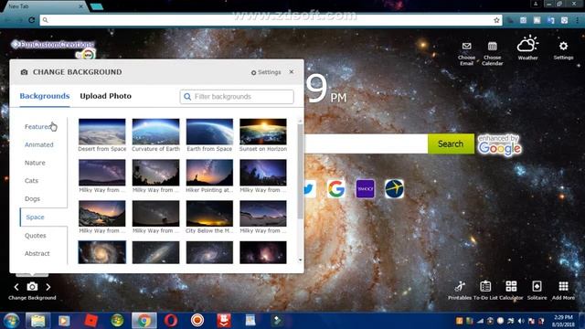
Task: Click the background list scrollbar thumb
Action: (301, 172)
